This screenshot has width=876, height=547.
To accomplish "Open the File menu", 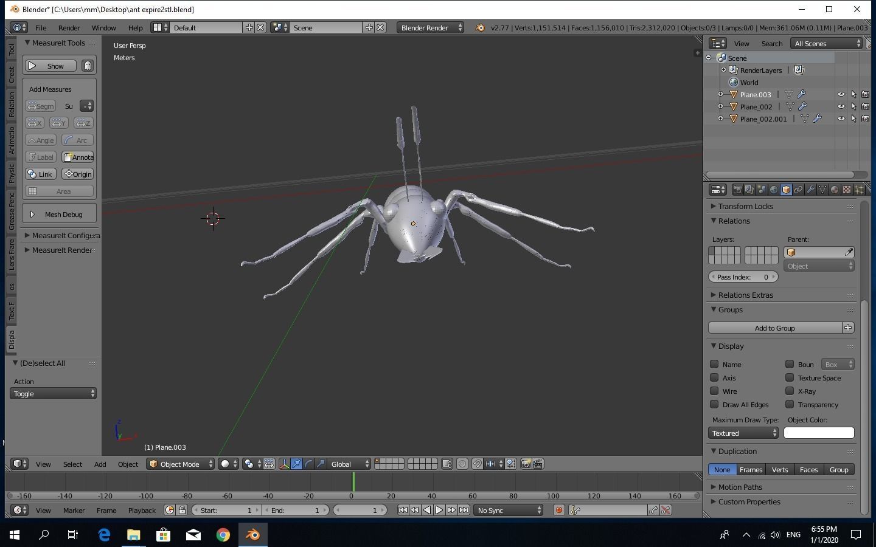I will pos(41,28).
